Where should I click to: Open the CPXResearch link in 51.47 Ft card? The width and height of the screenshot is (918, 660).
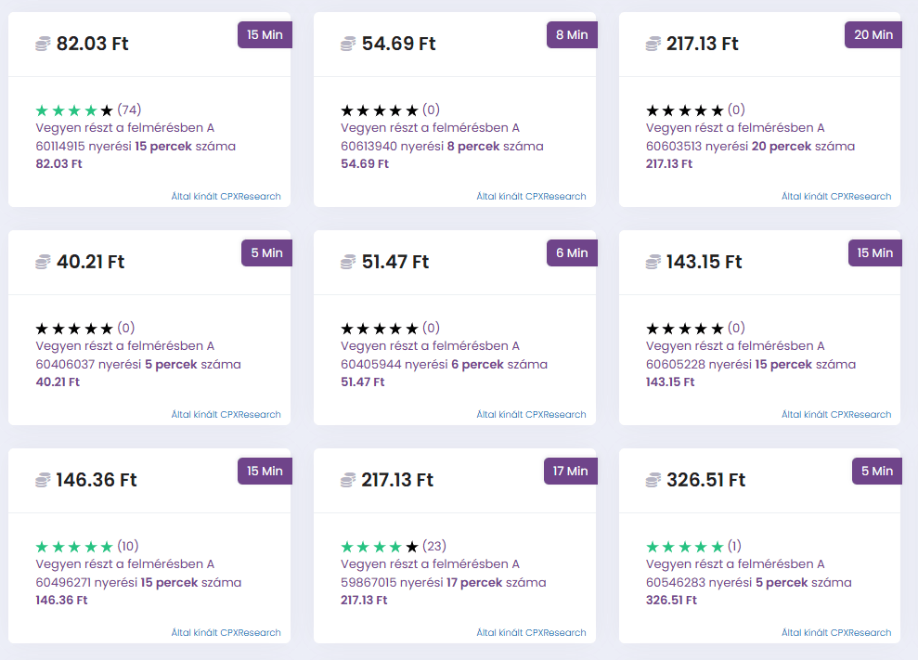(x=531, y=415)
